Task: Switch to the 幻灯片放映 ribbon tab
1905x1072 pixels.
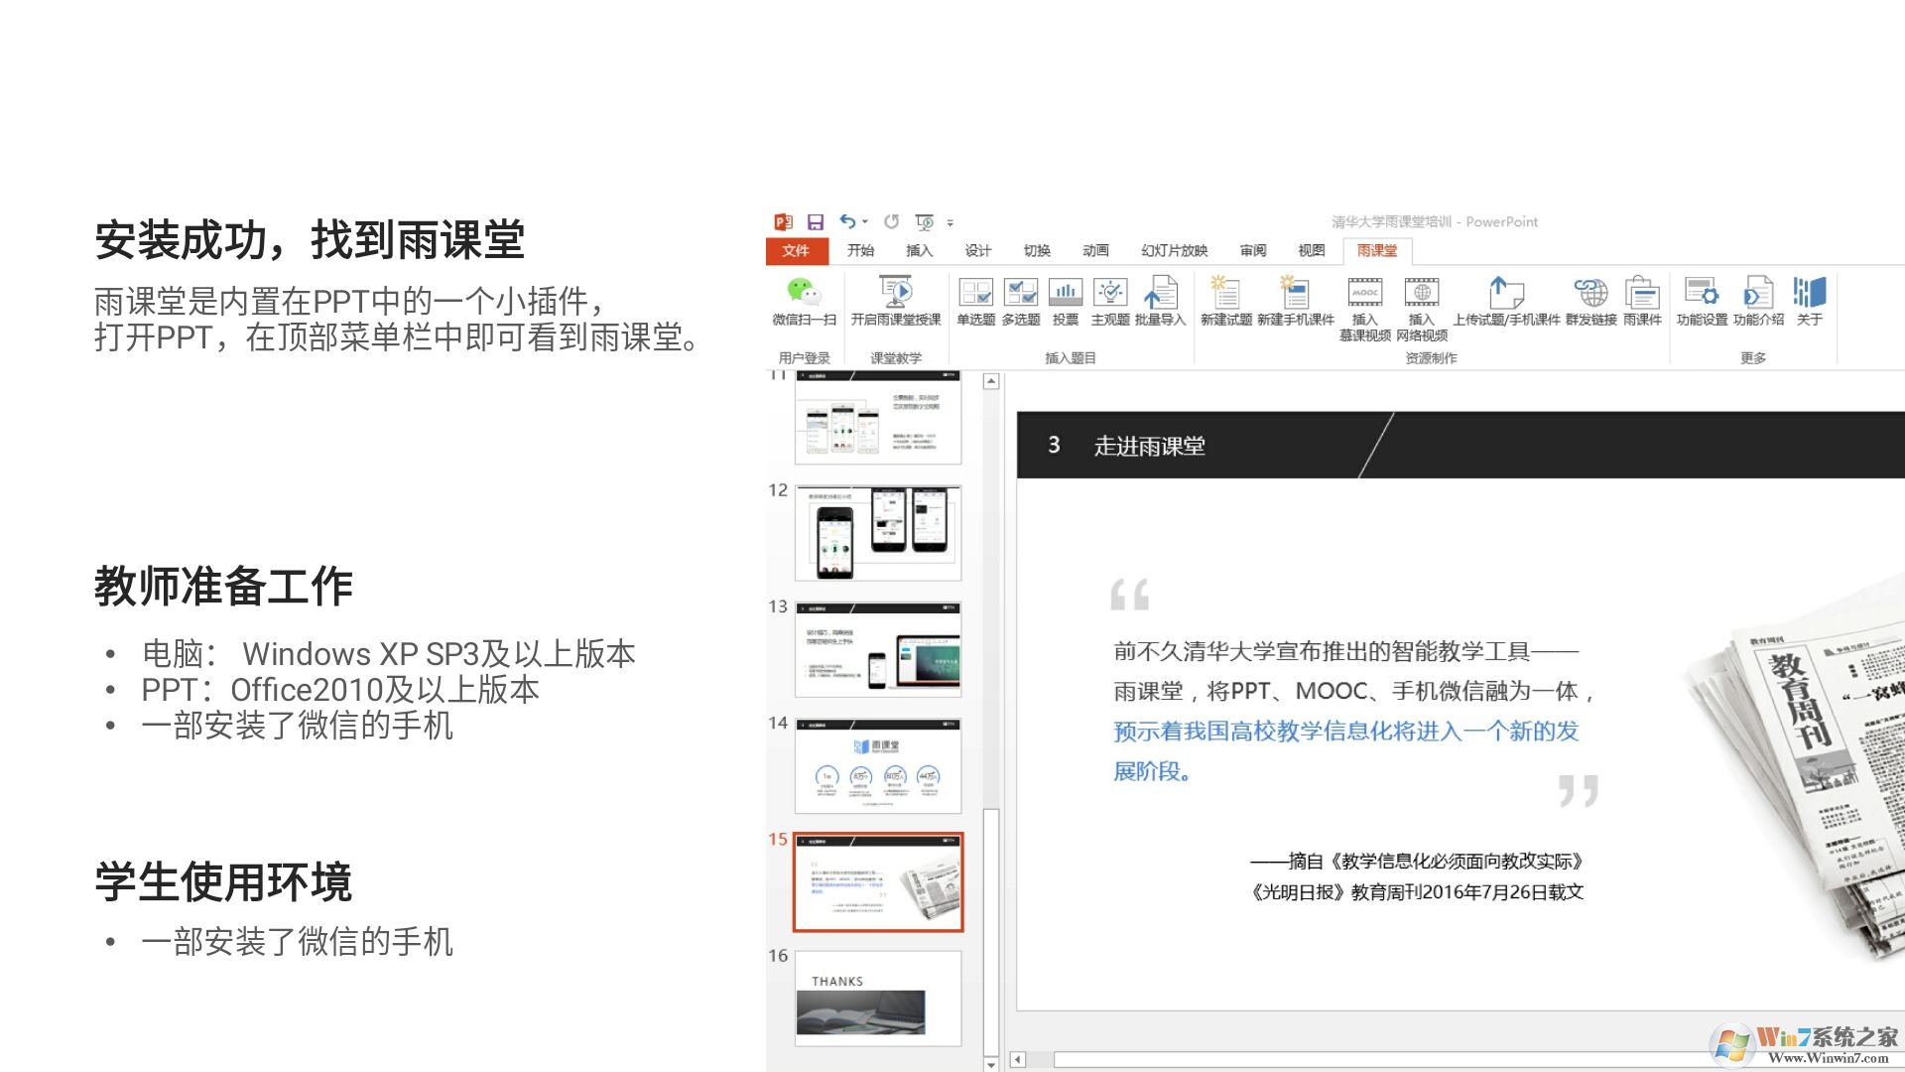Action: point(1174,251)
